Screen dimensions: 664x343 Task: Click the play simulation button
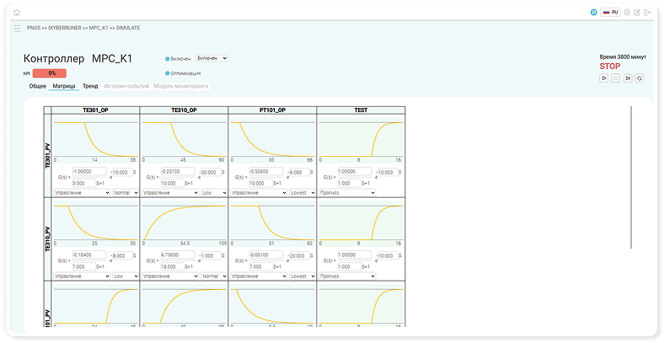603,78
